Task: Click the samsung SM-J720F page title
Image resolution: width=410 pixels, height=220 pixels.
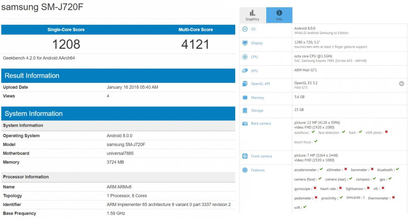Action: point(42,7)
